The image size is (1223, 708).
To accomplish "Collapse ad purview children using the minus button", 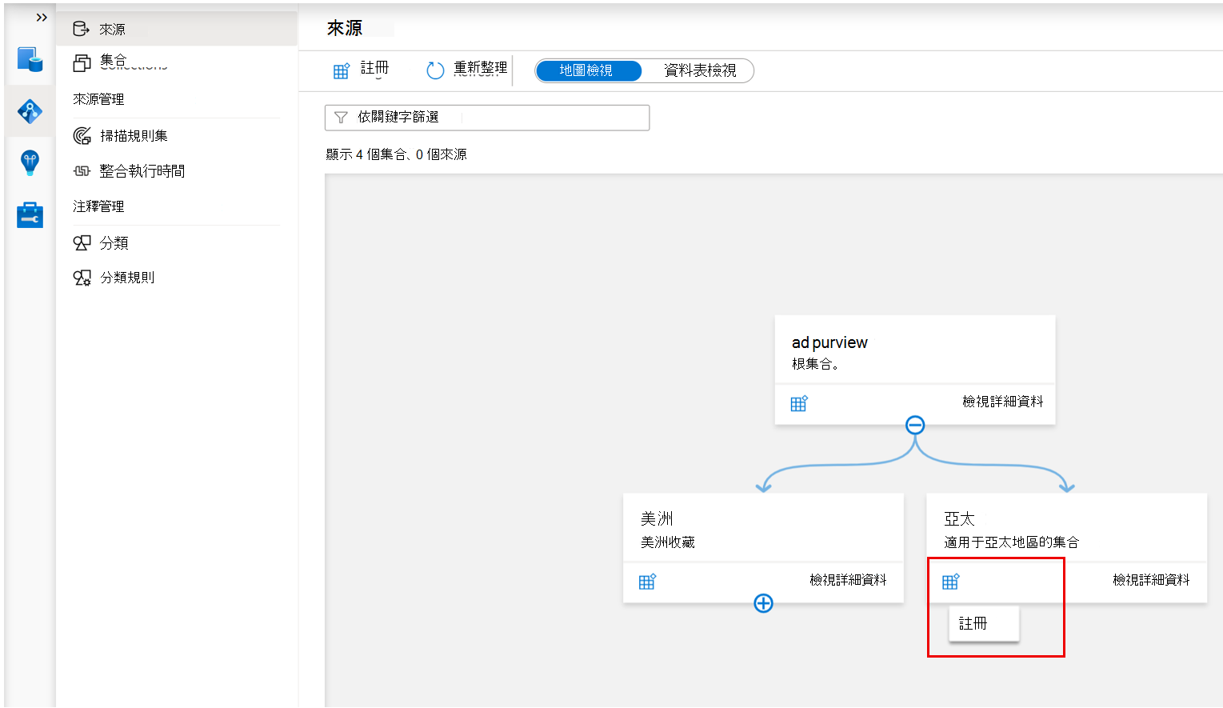I will tap(914, 425).
